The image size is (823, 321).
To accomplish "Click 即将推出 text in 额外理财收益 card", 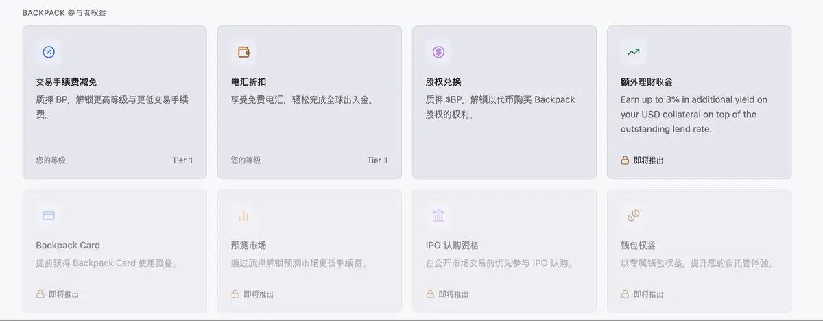I will coord(649,160).
